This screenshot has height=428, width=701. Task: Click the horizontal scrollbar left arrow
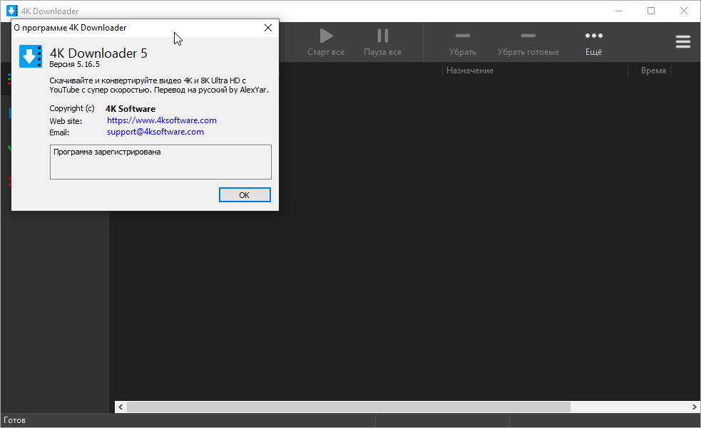121,407
